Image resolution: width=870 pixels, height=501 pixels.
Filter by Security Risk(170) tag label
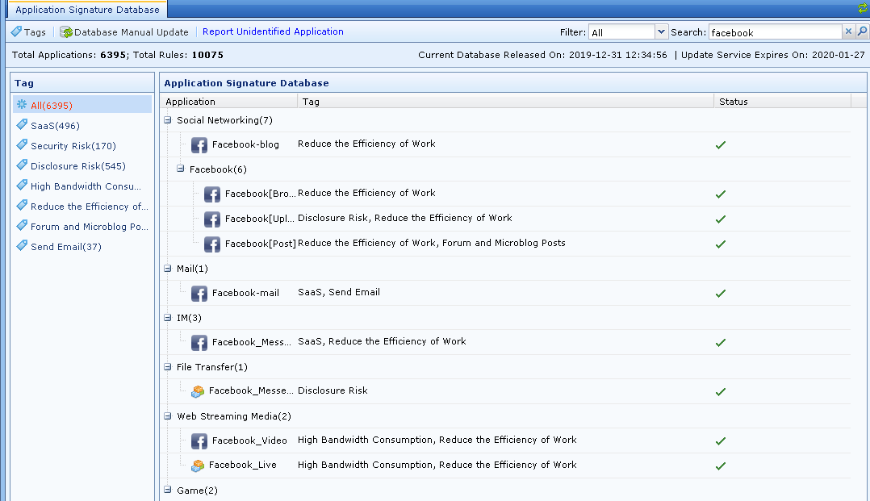pos(73,146)
